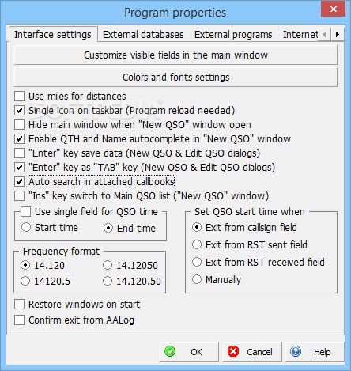351x371 pixels.
Task: Open the External databases tab
Action: click(143, 35)
